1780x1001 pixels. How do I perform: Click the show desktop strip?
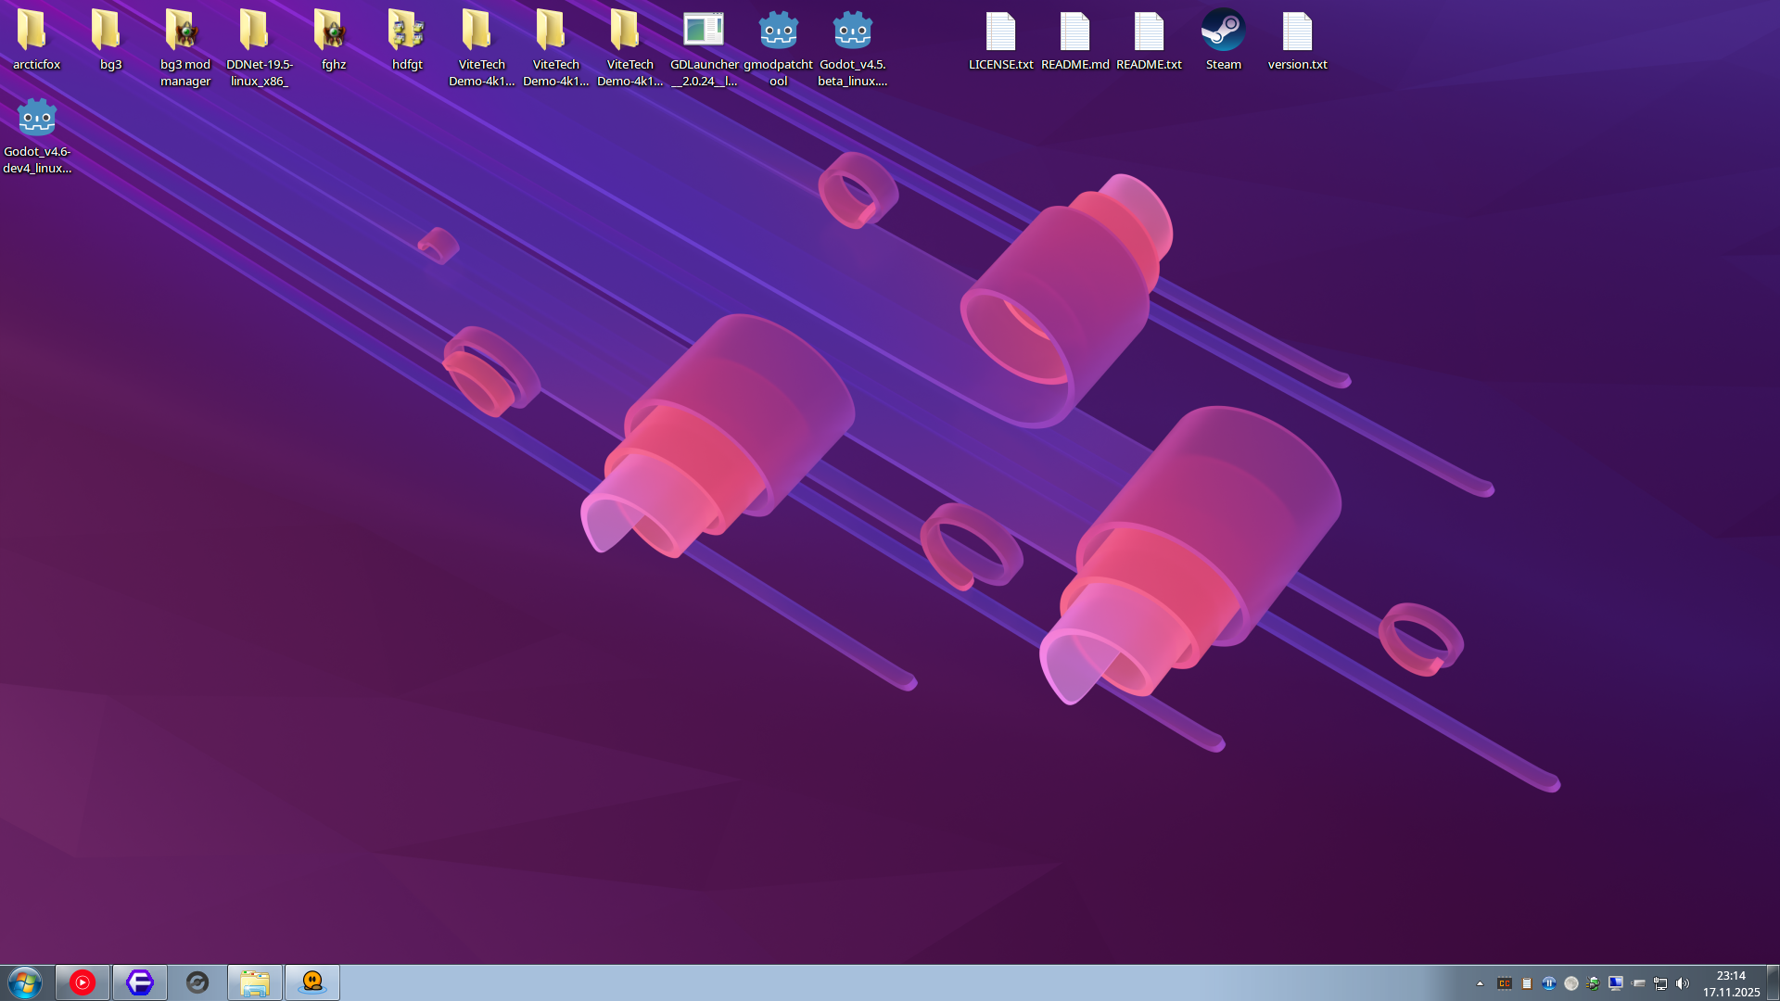pos(1773,982)
